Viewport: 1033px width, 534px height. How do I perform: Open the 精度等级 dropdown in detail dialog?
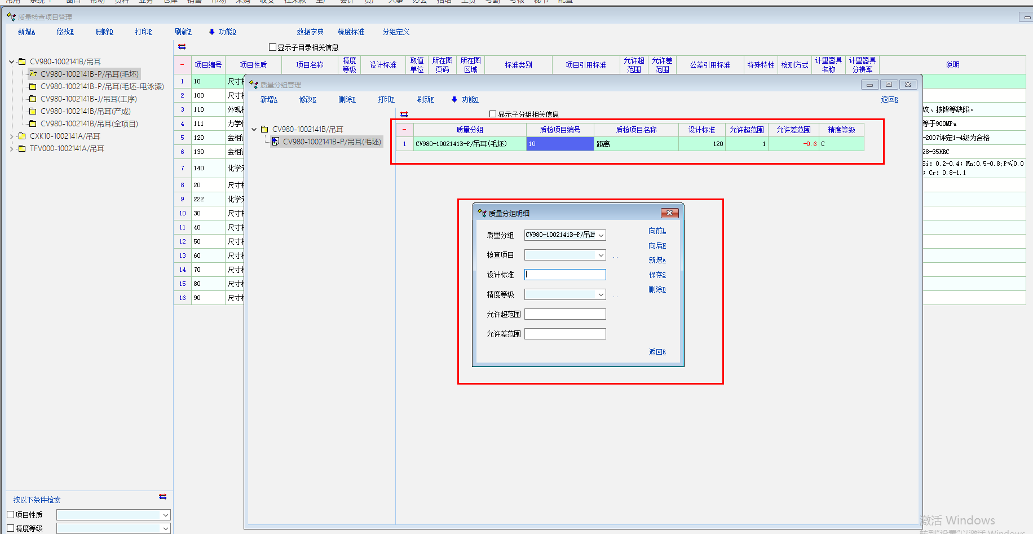click(601, 295)
